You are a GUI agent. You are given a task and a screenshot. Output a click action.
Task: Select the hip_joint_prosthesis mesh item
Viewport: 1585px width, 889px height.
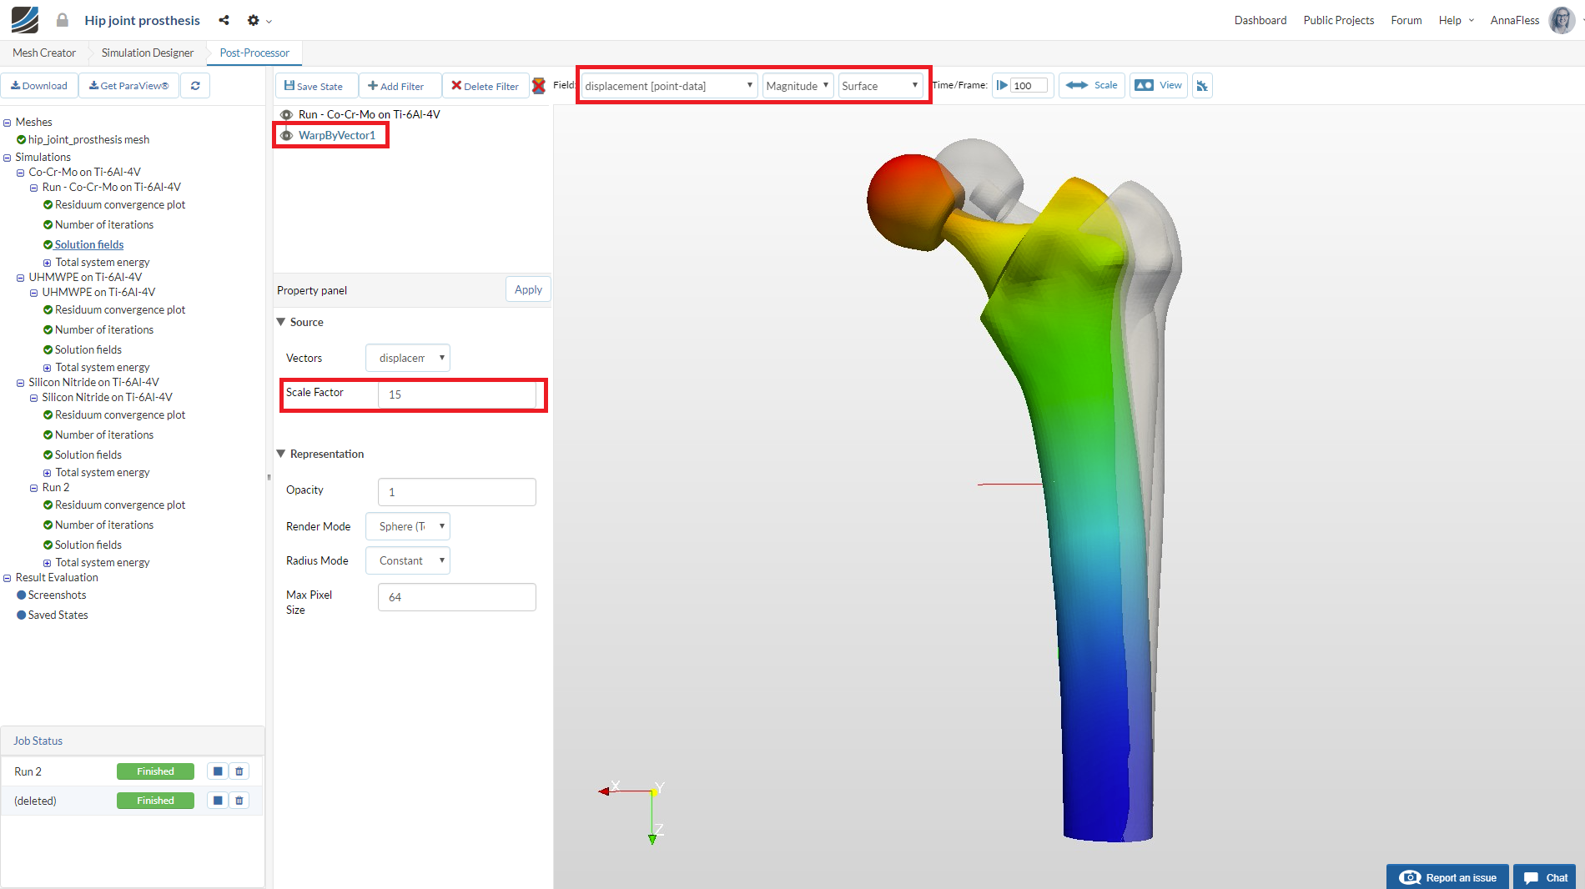click(89, 139)
